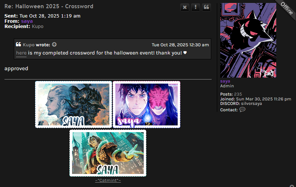296x187 pixels.
Task: Jump to Kupo's original message via up-arrow icon
Action: pos(54,44)
